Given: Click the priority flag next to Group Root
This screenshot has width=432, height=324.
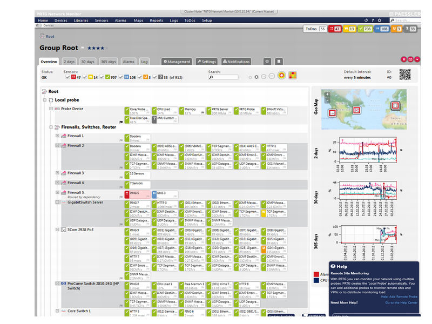Looking at the screenshot, I should tap(82, 48).
